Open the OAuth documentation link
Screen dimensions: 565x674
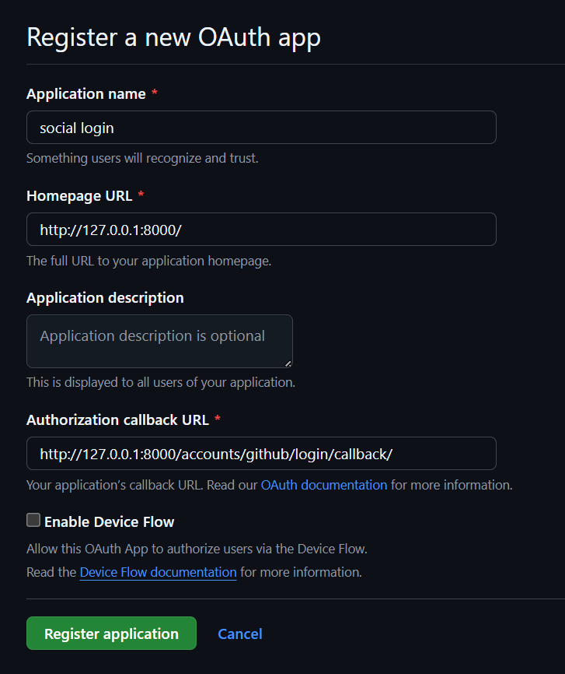tap(323, 485)
